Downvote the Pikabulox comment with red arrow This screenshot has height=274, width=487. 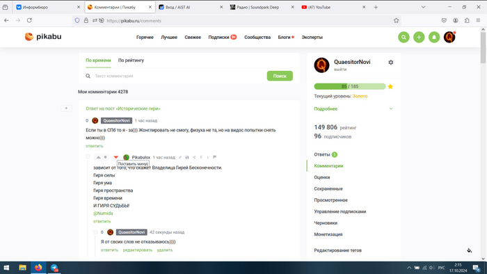click(x=116, y=157)
